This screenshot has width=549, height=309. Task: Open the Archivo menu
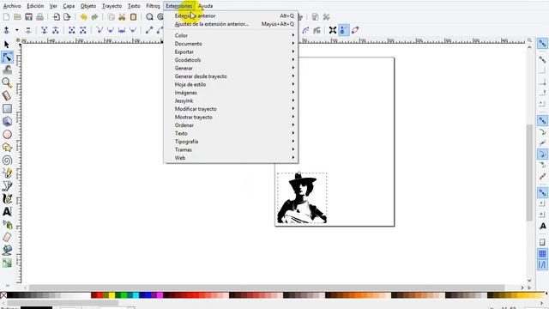point(12,6)
